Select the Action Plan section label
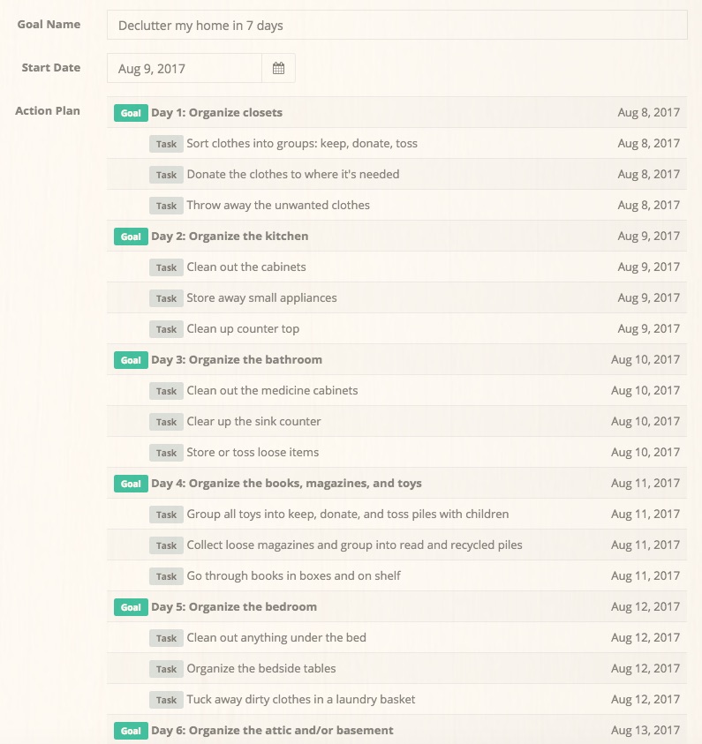This screenshot has width=702, height=744. [47, 110]
